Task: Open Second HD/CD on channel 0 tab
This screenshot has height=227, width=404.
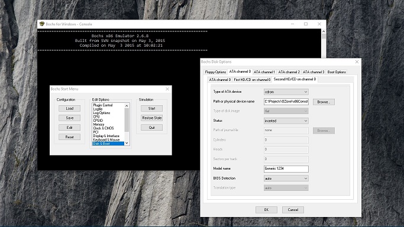Action: pyautogui.click(x=295, y=79)
